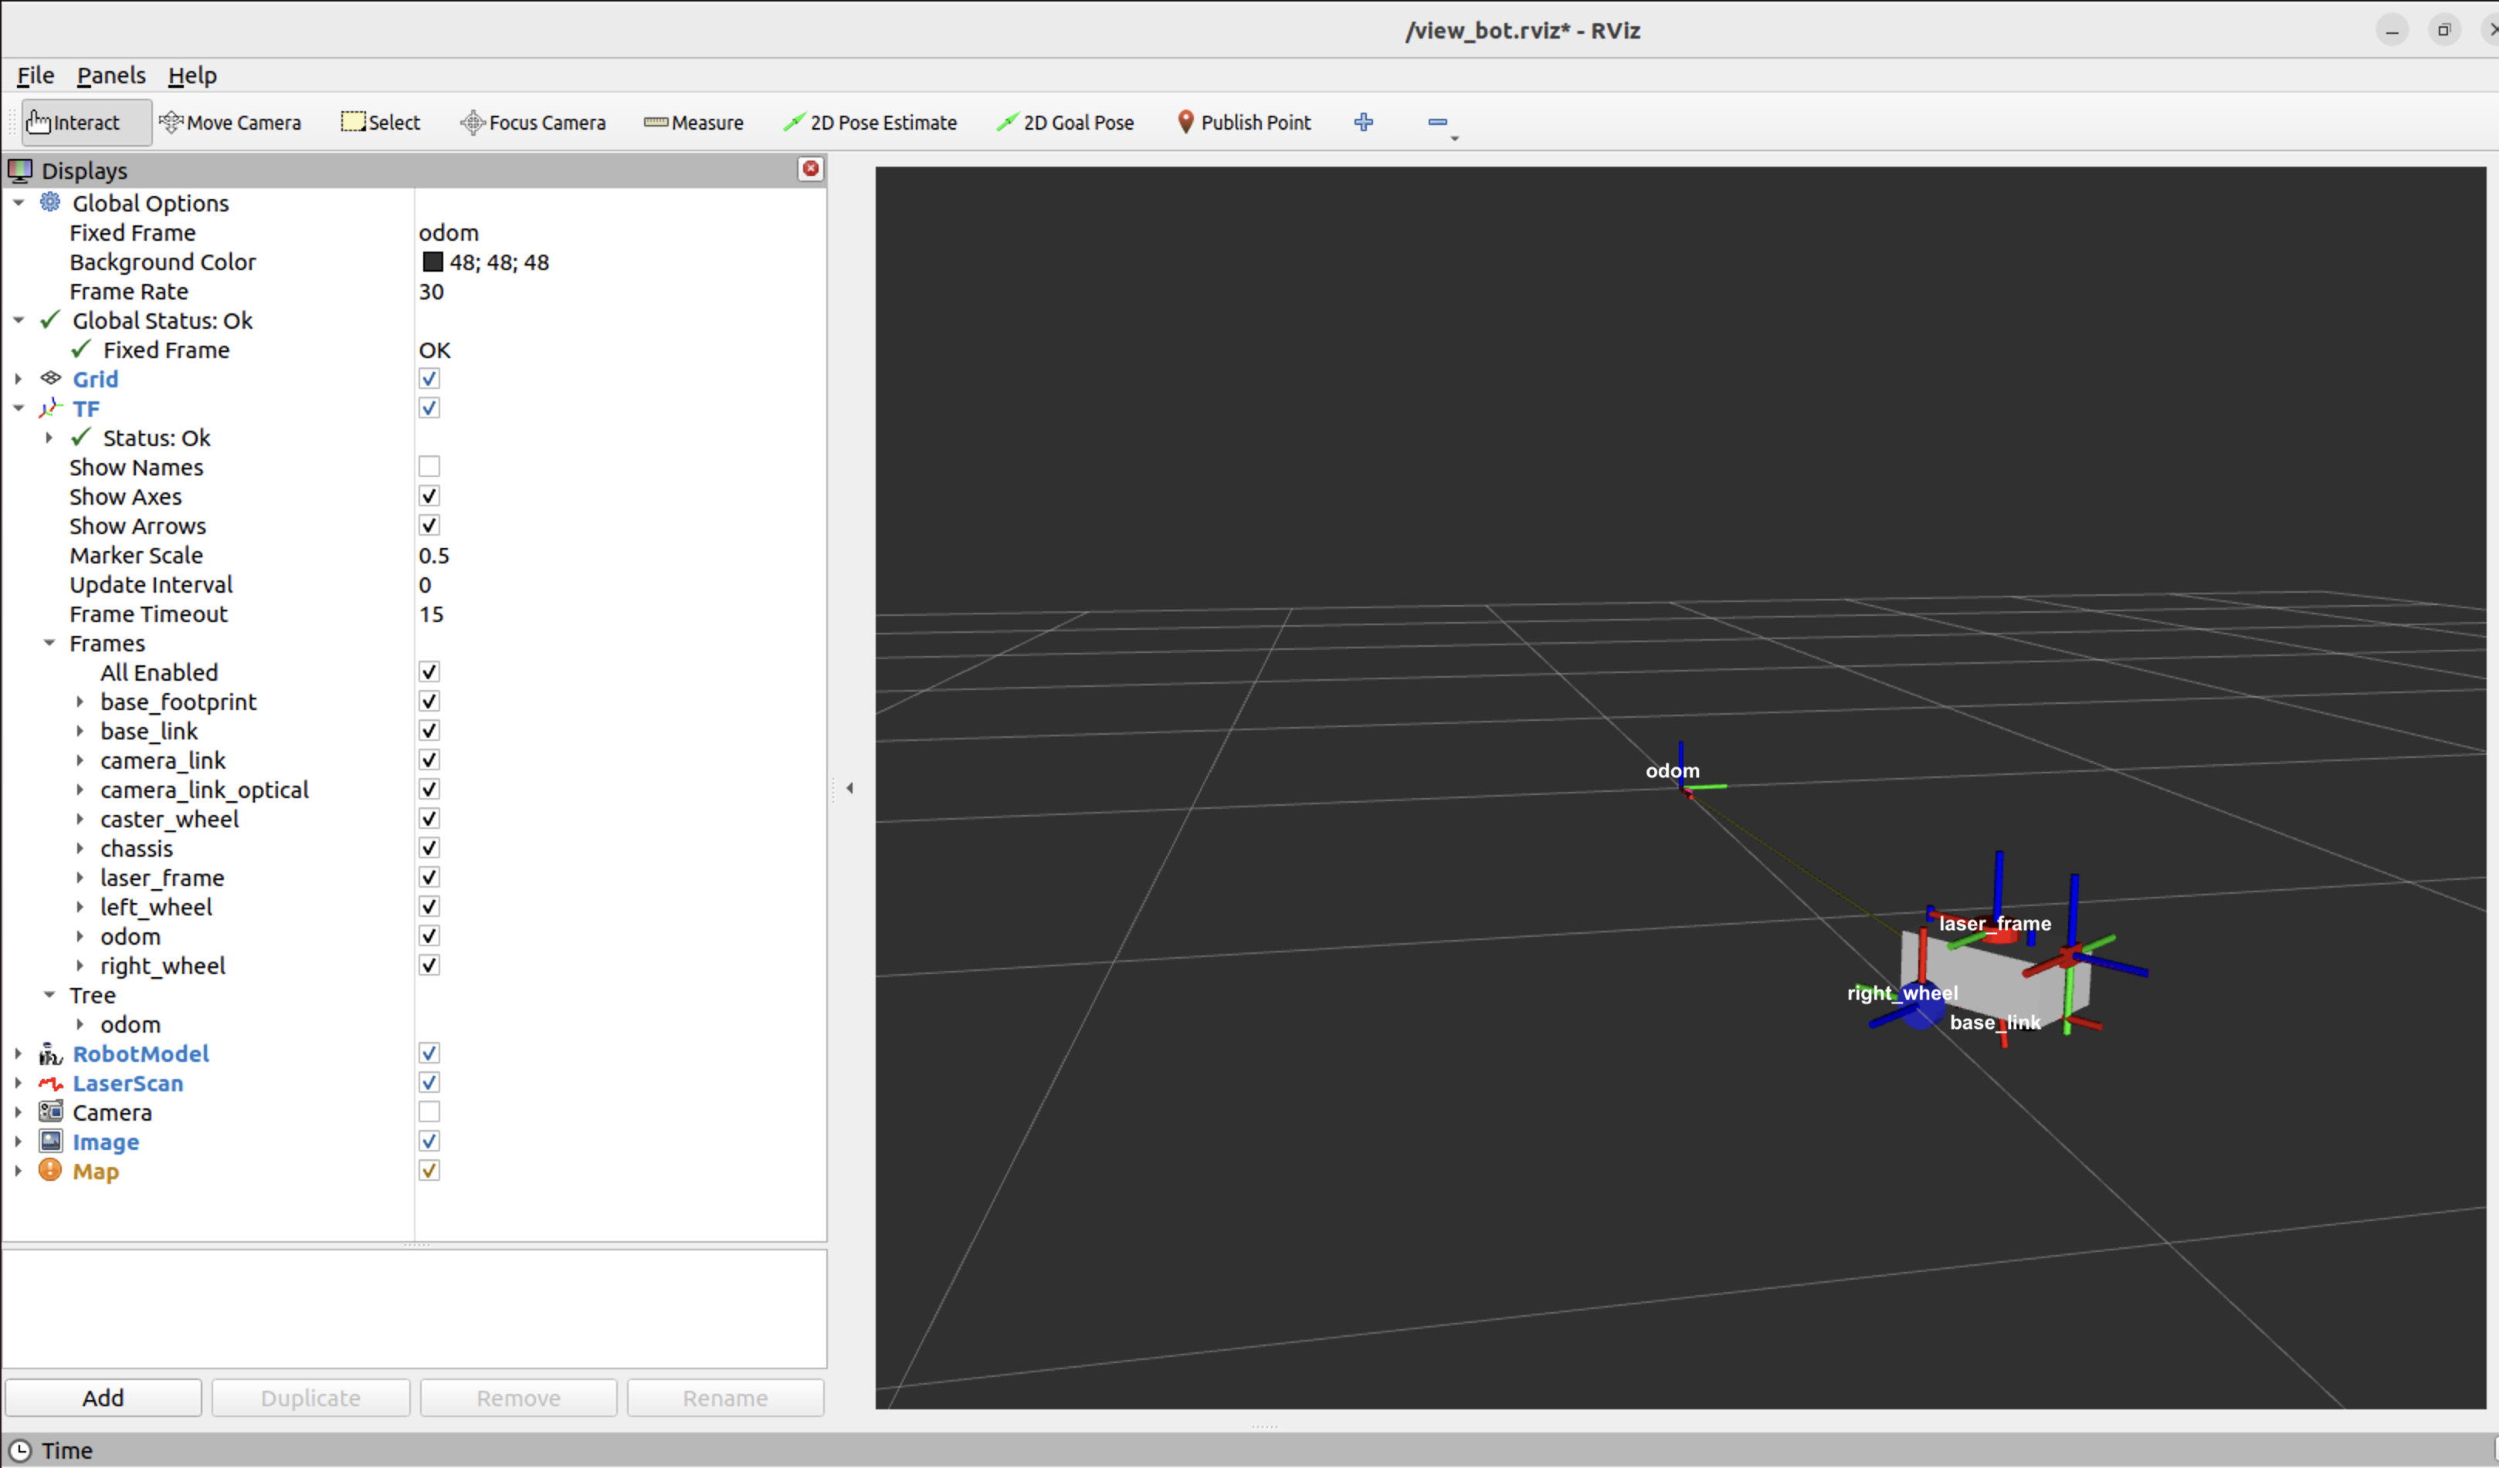Viewport: 2499px width, 1468px height.
Task: Click the Time panel header
Action: coord(1249,1450)
